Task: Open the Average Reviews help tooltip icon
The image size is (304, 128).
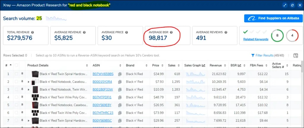Action: tap(226, 32)
